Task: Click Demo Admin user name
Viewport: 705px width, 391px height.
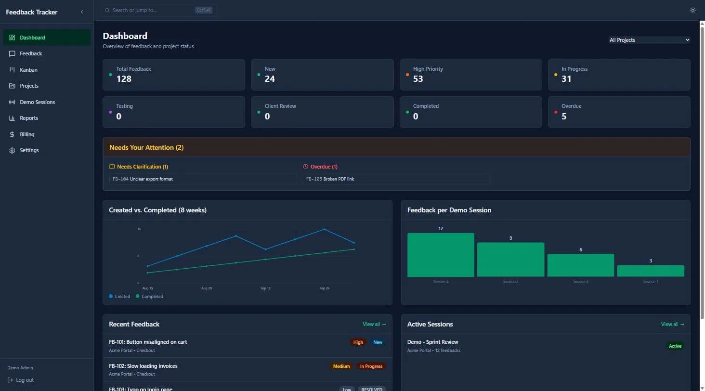Action: [x=20, y=367]
